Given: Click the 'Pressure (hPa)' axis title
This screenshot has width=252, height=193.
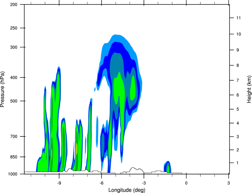Looking at the screenshot, I should 2,89.
